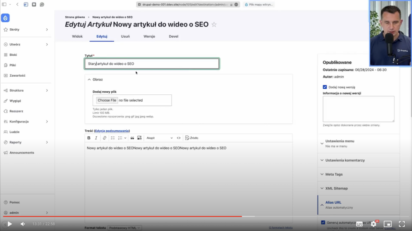Open the Format tekstu dropdown
This screenshot has width=412, height=231.
(x=124, y=228)
